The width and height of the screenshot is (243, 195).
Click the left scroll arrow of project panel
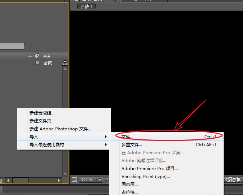click(8, 181)
